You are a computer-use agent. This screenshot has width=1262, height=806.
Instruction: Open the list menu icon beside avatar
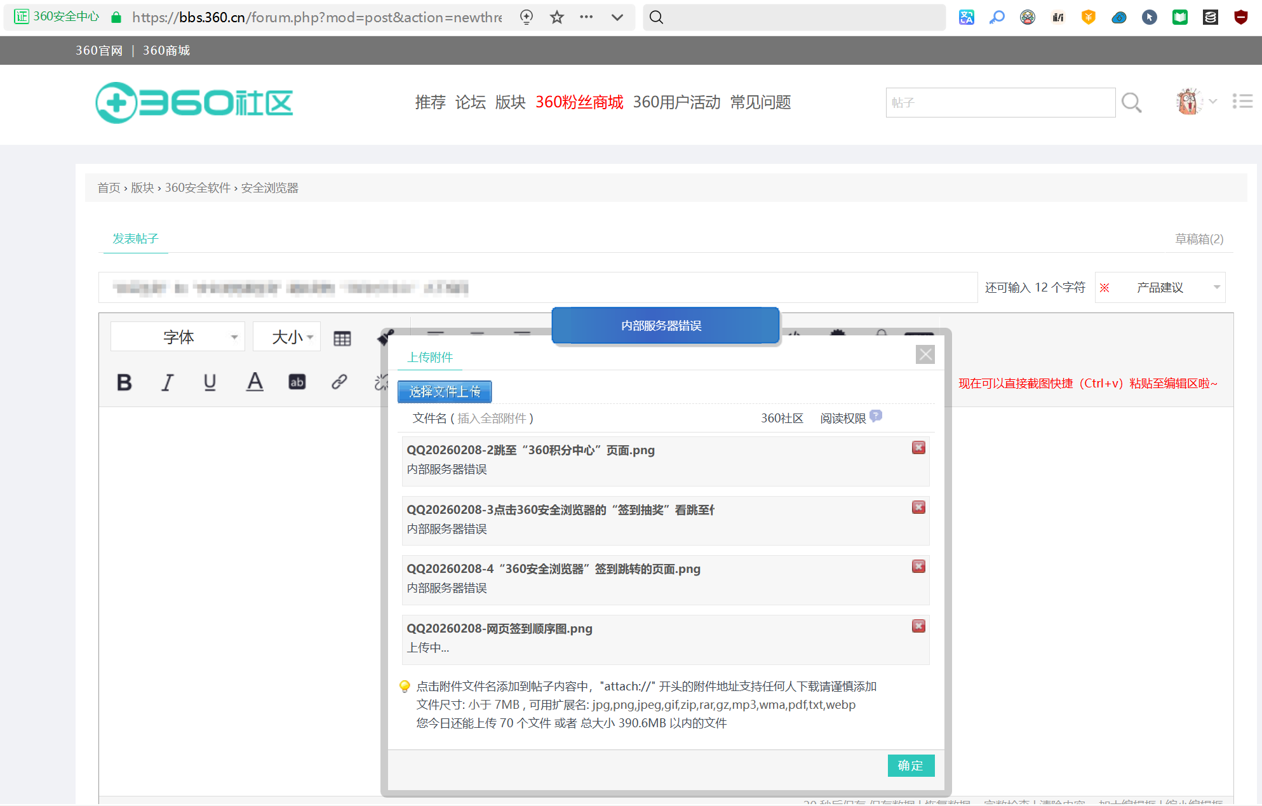pyautogui.click(x=1242, y=102)
